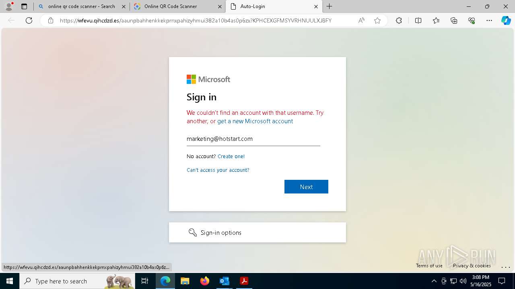Screen dimensions: 515x289
Task: Click the address bar URL
Action: [196, 20]
